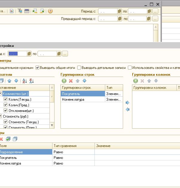Move row grouping down with blue arrow

[84, 81]
